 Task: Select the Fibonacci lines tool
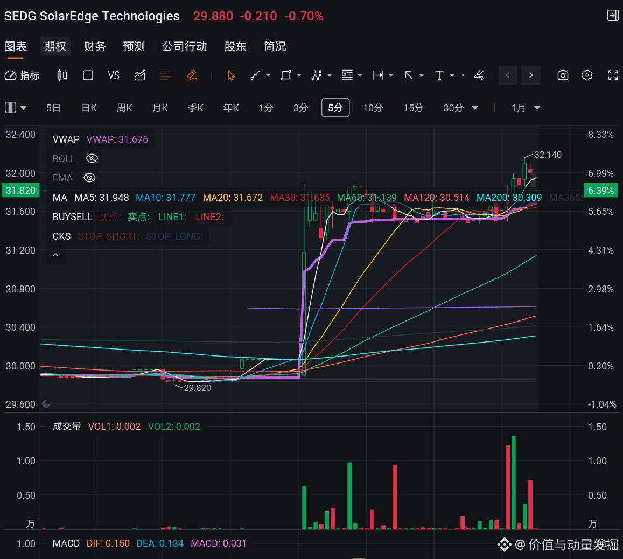pyautogui.click(x=347, y=75)
